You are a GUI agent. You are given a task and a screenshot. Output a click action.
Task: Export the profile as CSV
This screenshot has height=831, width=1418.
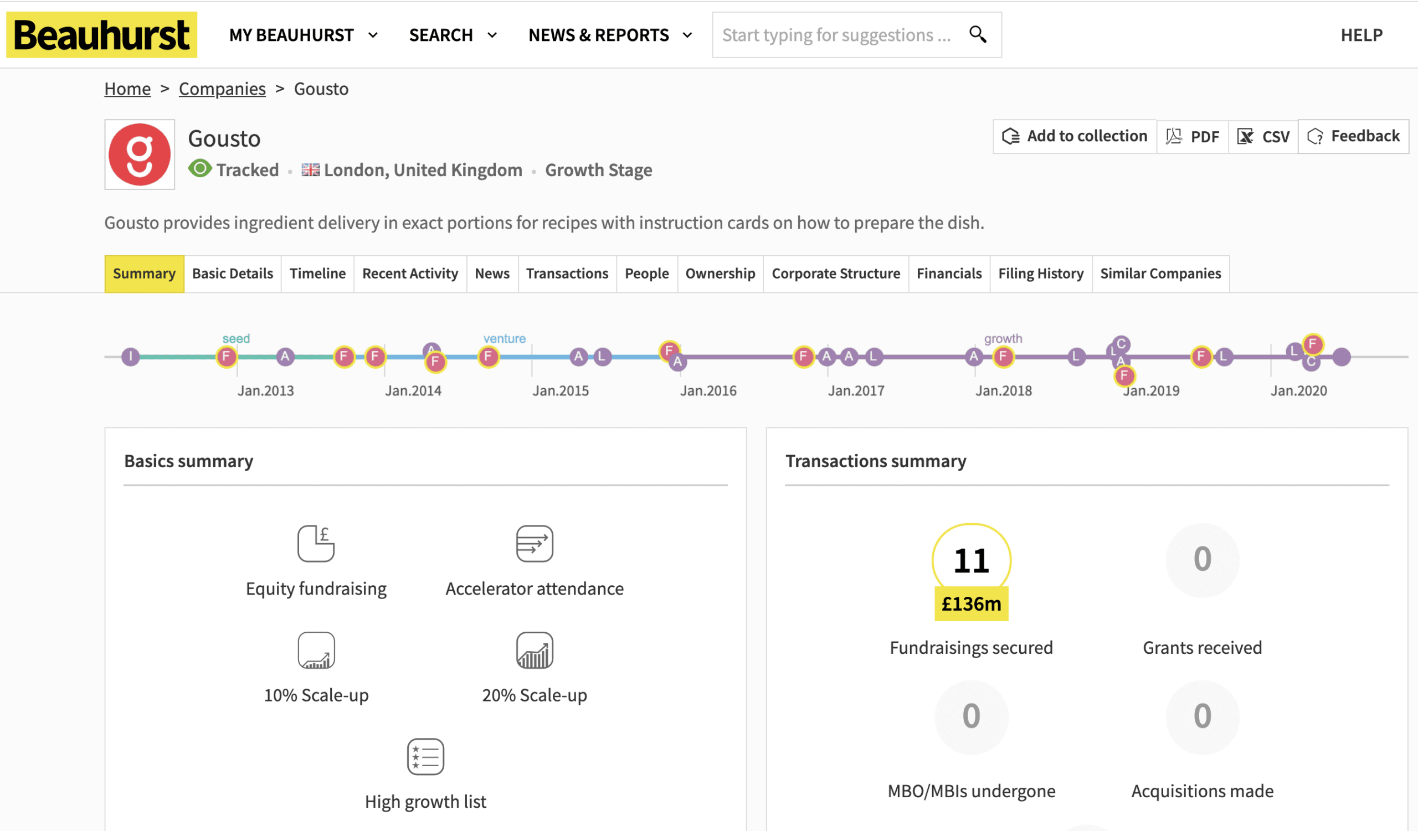point(1263,136)
